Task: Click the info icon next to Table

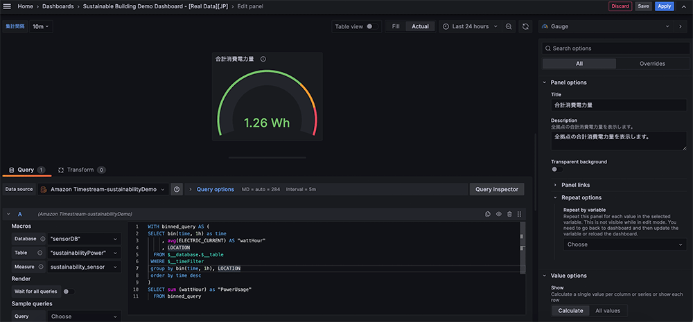Action: click(40, 253)
